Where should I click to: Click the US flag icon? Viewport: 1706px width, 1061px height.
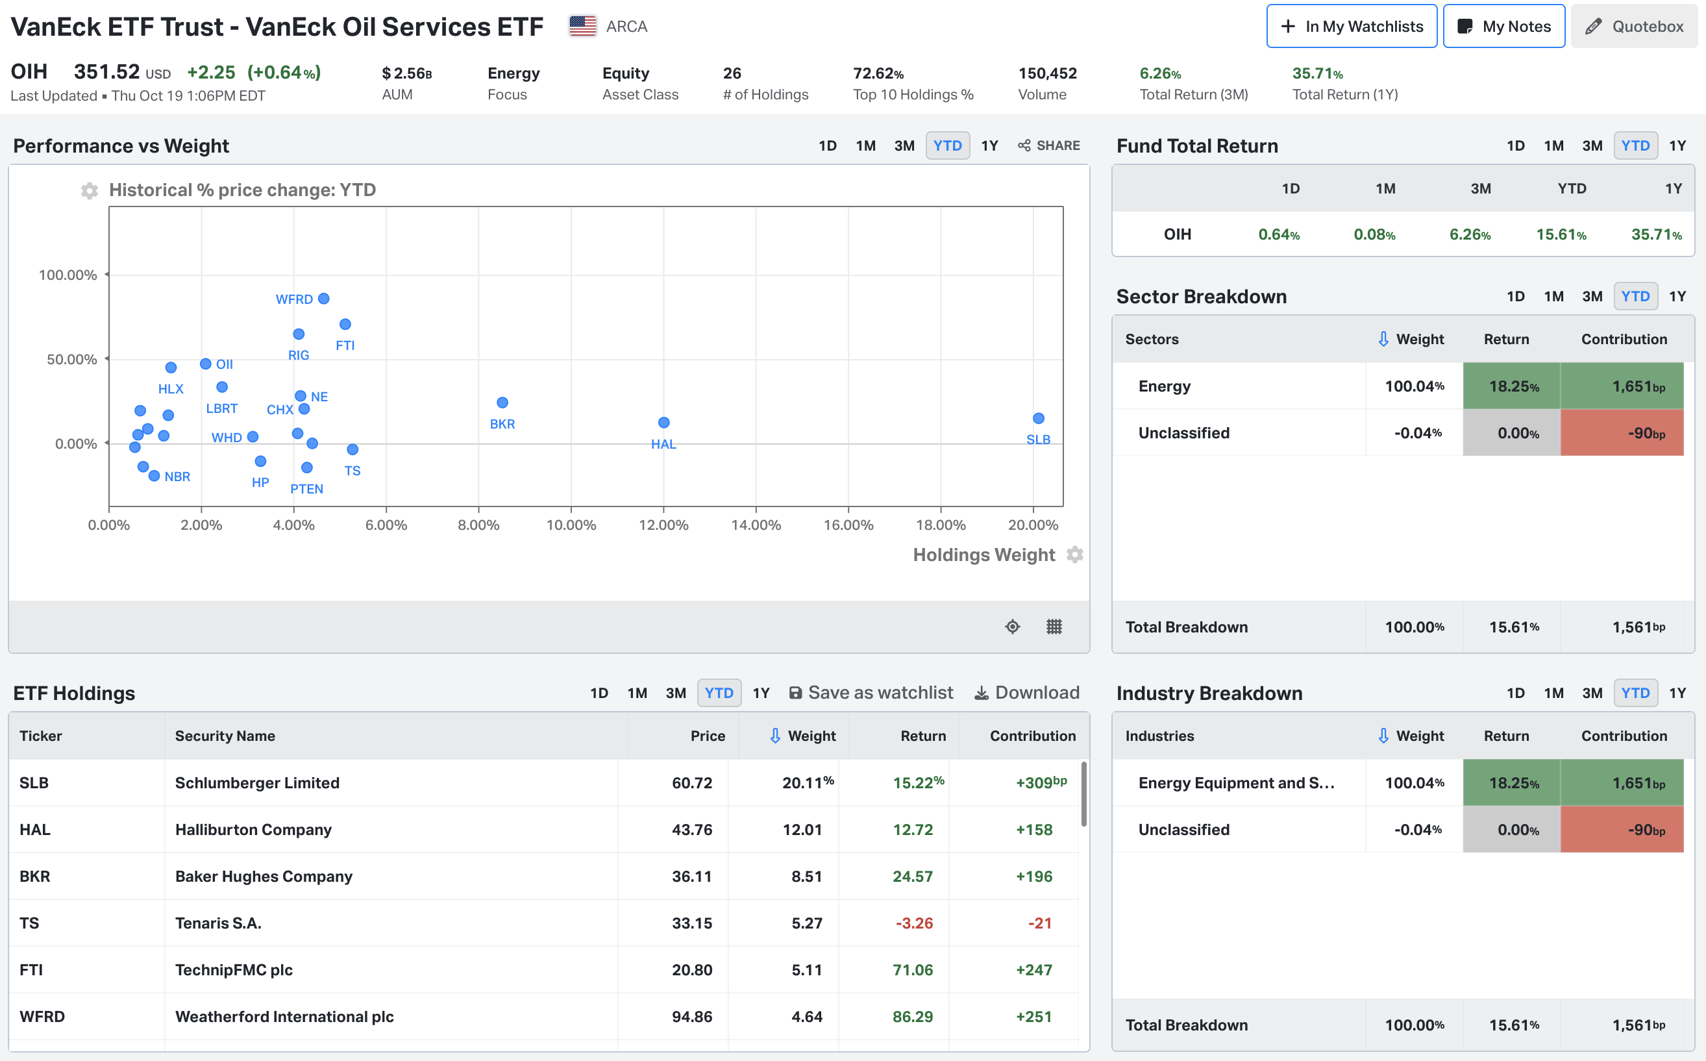coord(582,26)
